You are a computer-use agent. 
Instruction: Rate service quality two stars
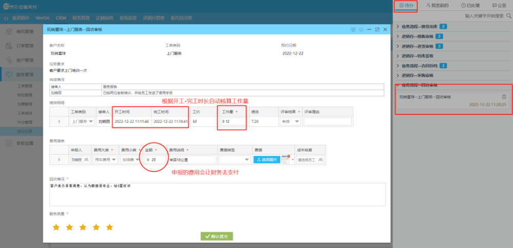[x=69, y=227]
